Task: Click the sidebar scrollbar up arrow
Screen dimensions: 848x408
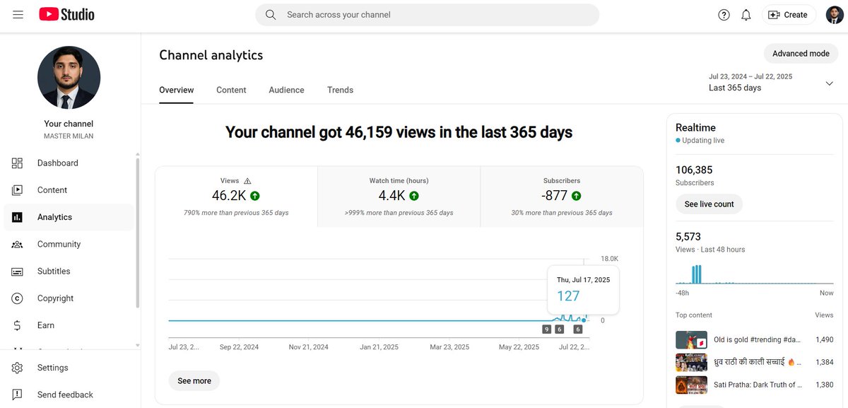Action: click(x=138, y=155)
